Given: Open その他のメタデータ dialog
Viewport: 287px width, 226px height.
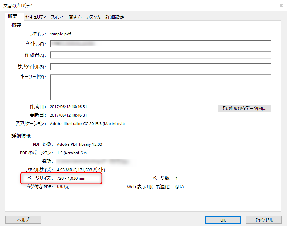Looking at the screenshot, I should tap(244, 109).
